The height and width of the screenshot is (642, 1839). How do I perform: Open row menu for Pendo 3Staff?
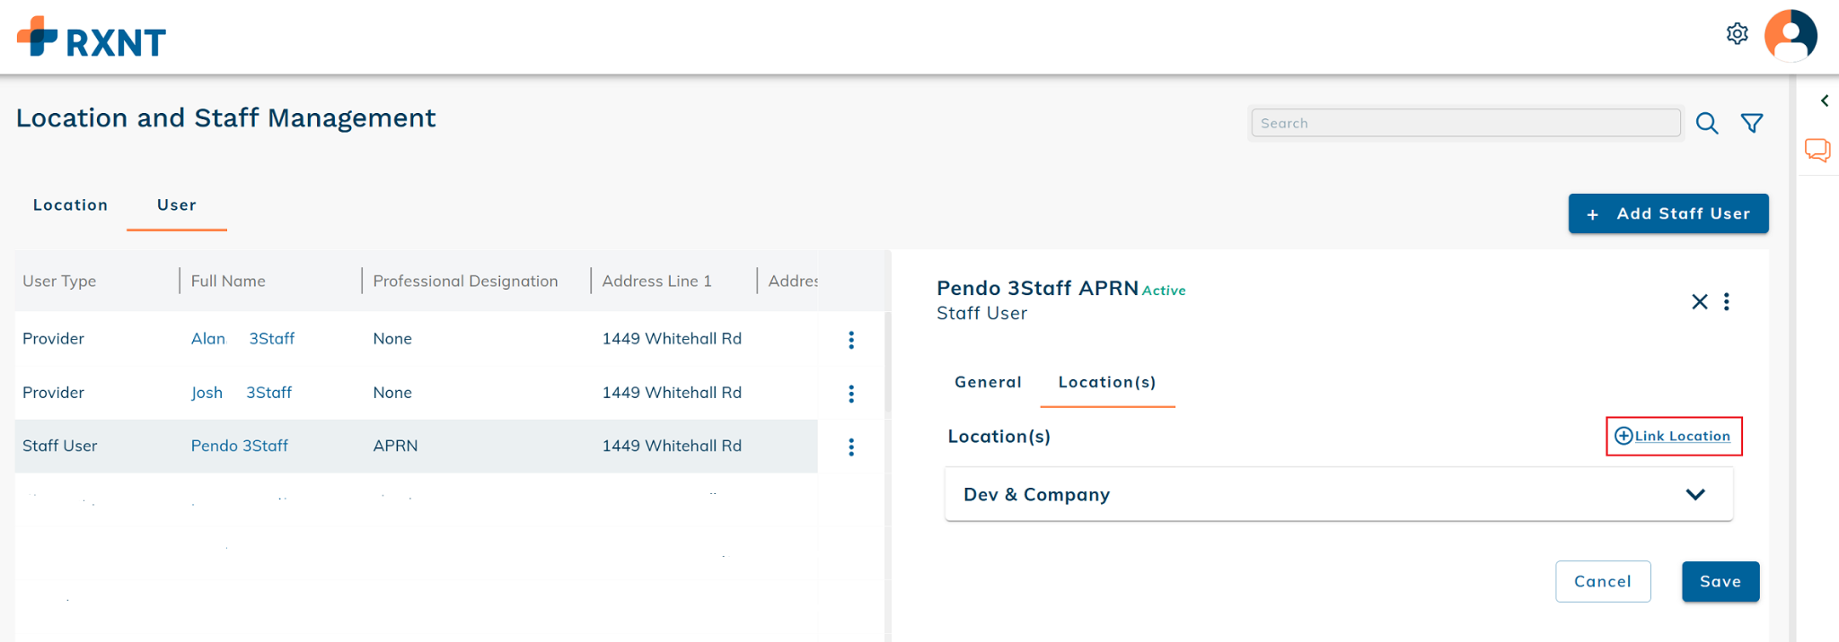pyautogui.click(x=851, y=447)
